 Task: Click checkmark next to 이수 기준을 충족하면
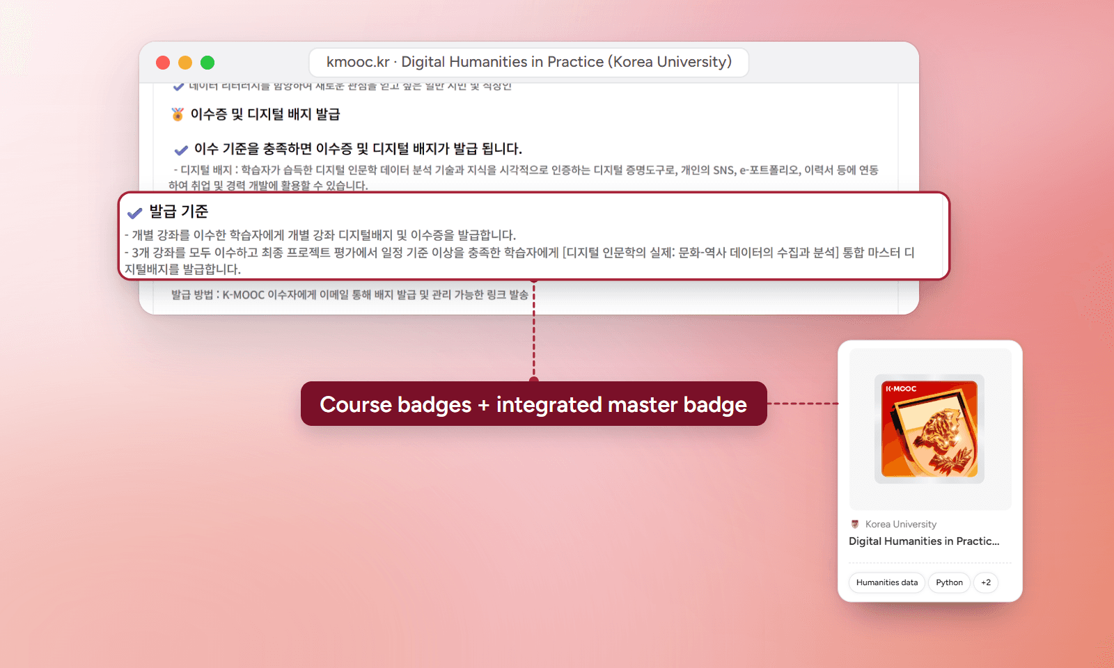[181, 150]
